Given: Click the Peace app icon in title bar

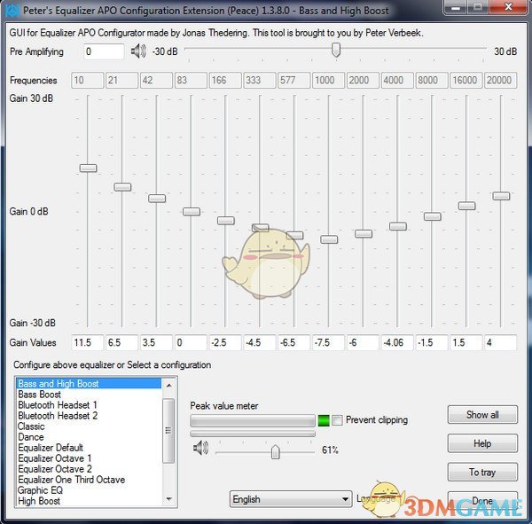Looking at the screenshot, I should tap(12, 11).
